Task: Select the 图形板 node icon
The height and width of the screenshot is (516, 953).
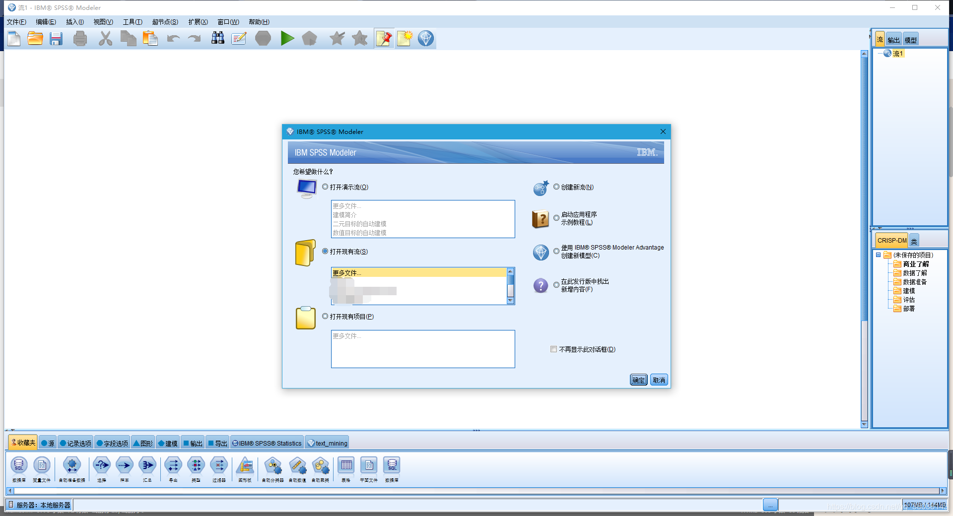Action: (x=245, y=465)
